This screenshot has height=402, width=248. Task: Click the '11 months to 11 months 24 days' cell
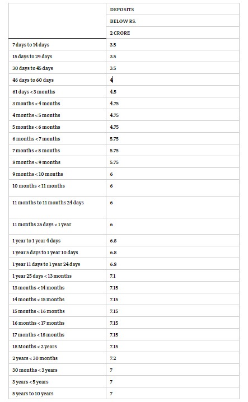coord(57,207)
